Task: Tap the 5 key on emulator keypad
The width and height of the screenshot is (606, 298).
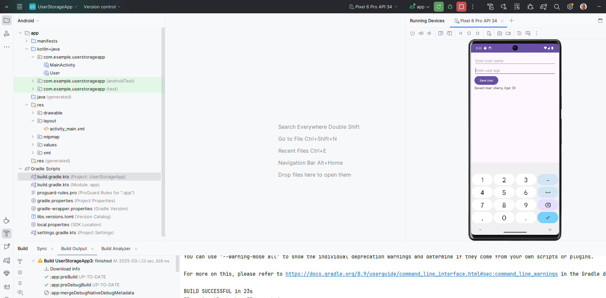Action: pyautogui.click(x=504, y=193)
